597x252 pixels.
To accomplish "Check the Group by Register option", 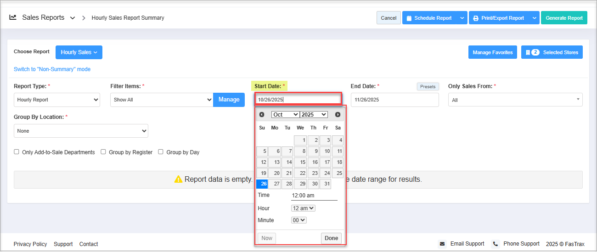I will point(103,152).
